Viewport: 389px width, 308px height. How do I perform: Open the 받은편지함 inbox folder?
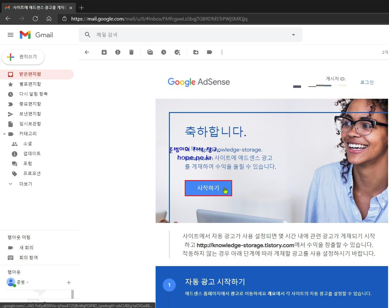click(37, 74)
